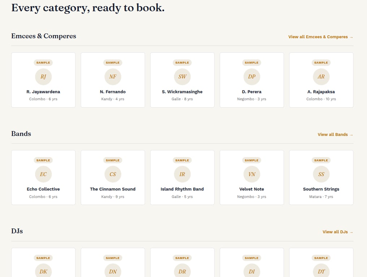Click SAMPLE badge on Island Rhythm Band card

(x=182, y=161)
